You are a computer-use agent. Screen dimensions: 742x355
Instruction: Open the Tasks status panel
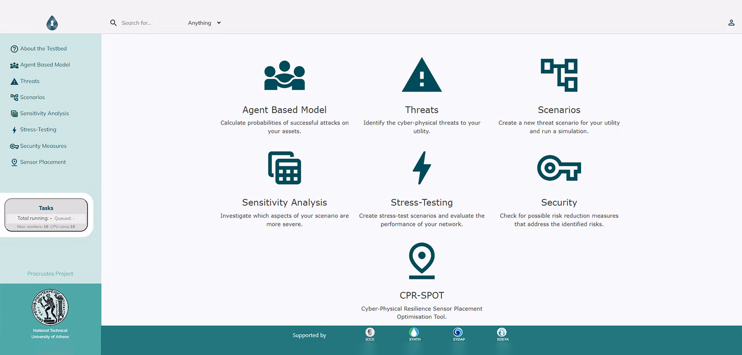[x=46, y=215]
